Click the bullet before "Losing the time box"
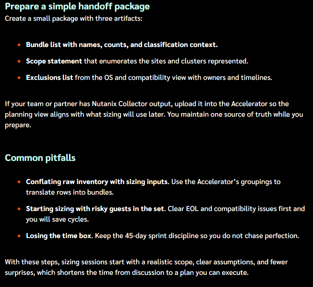 pos(19,236)
